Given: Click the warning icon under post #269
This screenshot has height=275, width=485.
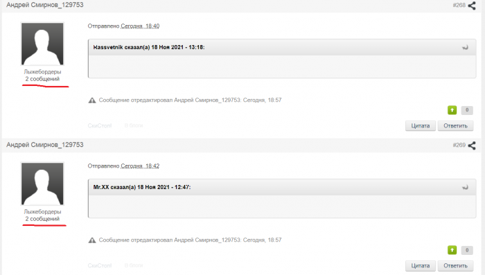Looking at the screenshot, I should coord(92,240).
